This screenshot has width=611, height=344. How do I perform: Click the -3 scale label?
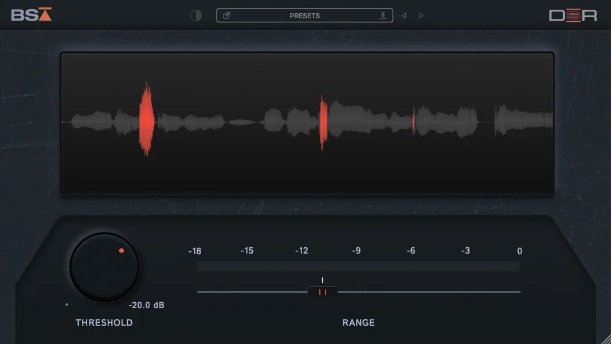pyautogui.click(x=465, y=251)
